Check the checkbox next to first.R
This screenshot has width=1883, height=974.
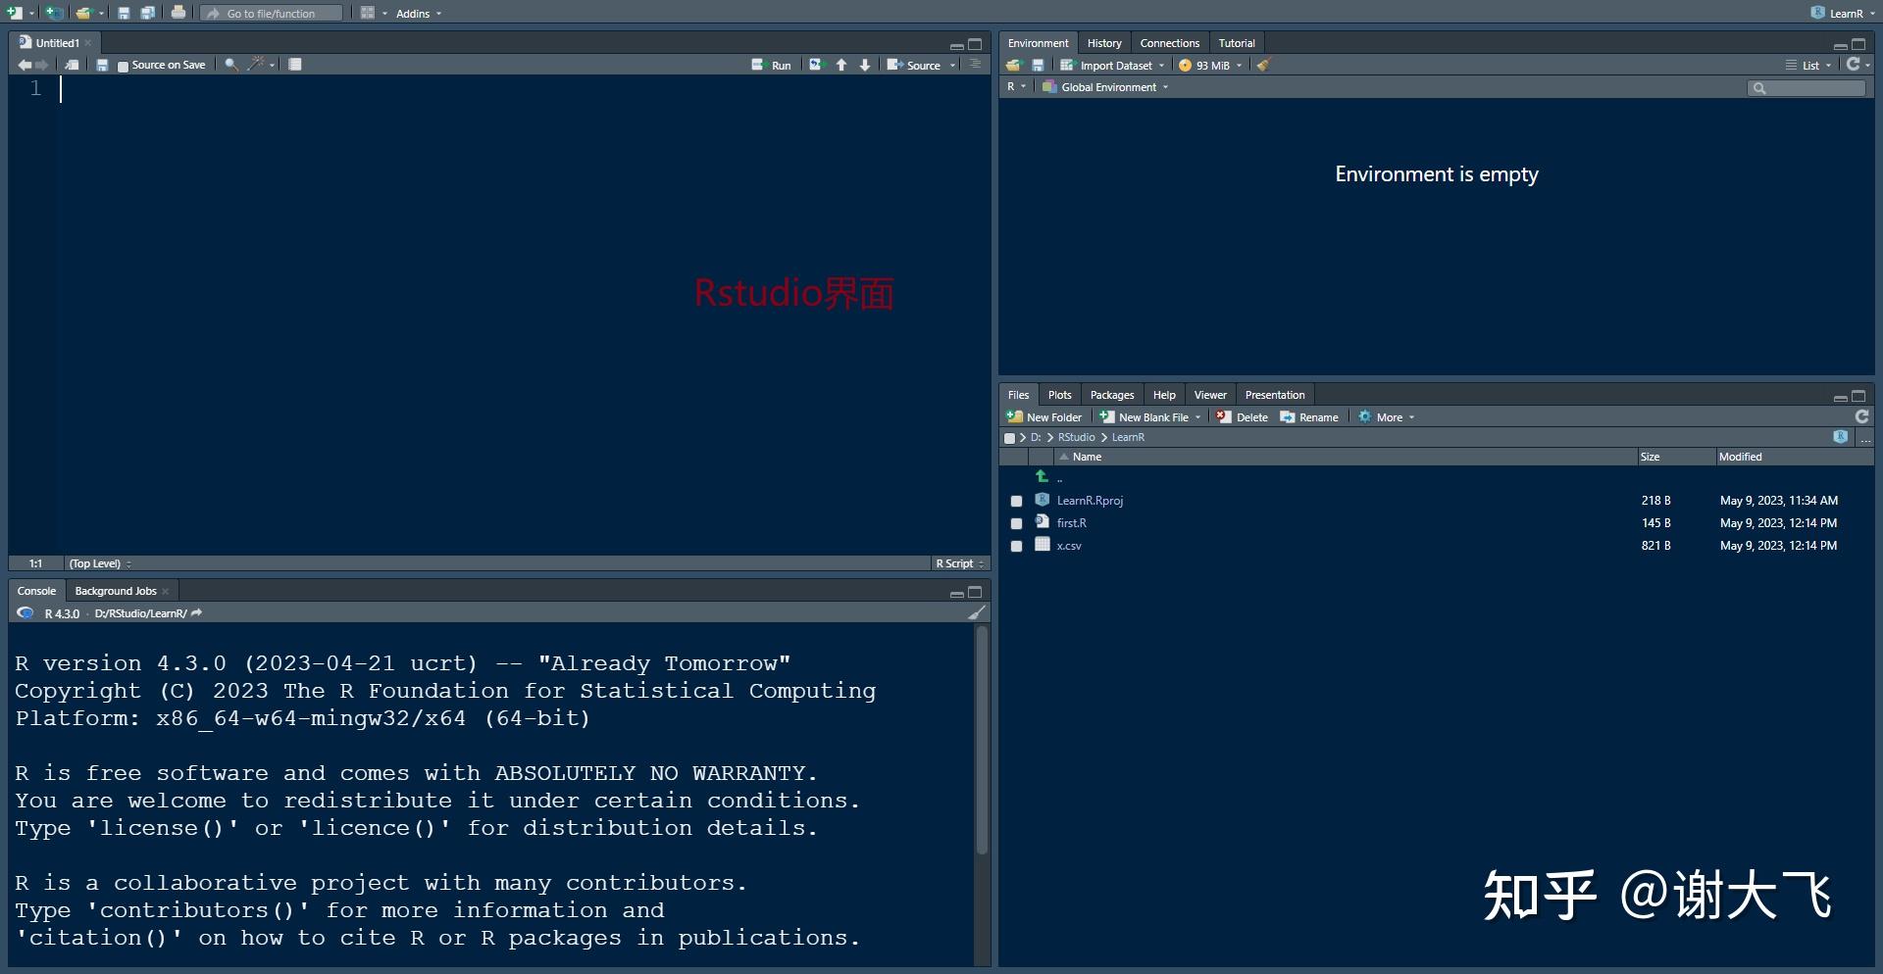pos(1016,523)
